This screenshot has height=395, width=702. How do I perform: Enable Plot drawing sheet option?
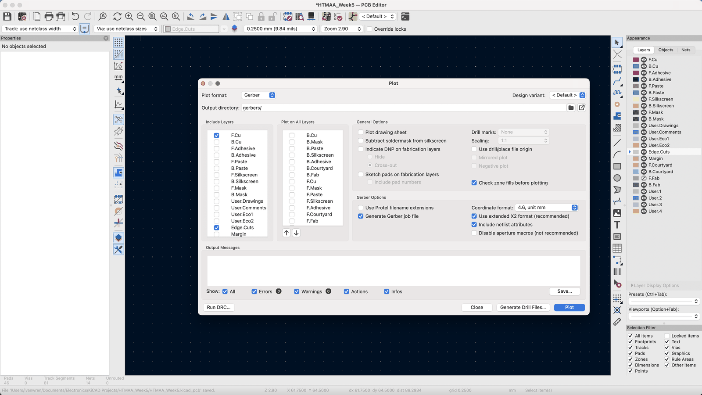(x=361, y=132)
